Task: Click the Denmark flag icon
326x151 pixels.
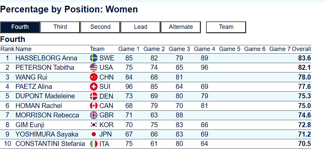Action: [x=94, y=96]
